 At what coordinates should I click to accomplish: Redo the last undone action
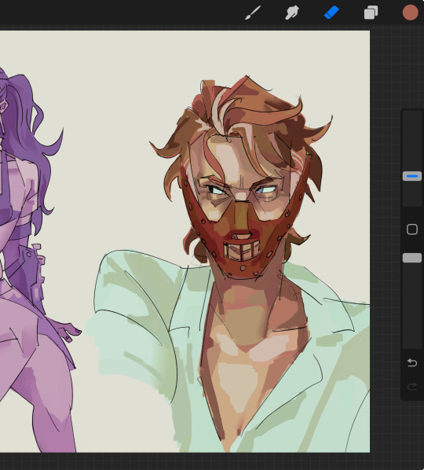tap(412, 386)
